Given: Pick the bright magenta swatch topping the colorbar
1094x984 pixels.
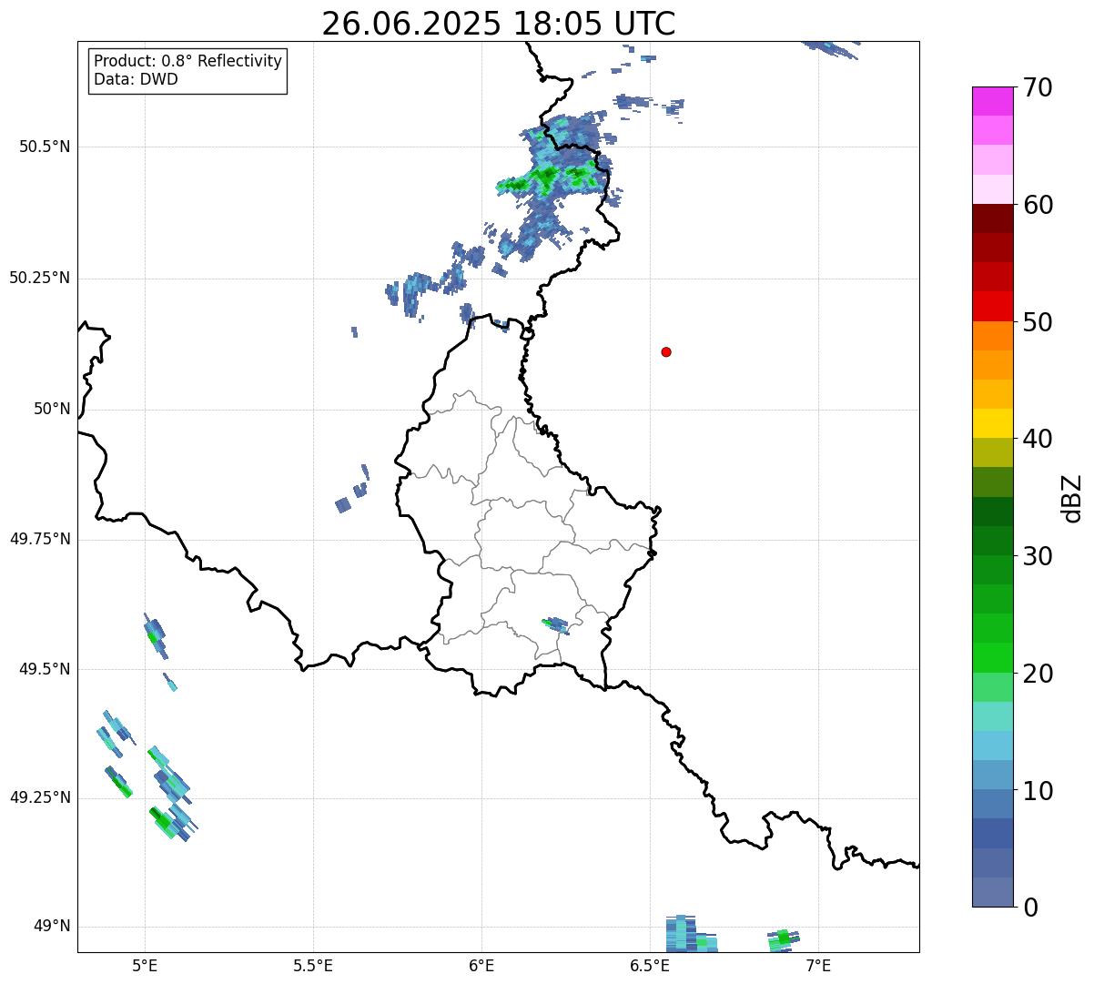Looking at the screenshot, I should pos(992,101).
